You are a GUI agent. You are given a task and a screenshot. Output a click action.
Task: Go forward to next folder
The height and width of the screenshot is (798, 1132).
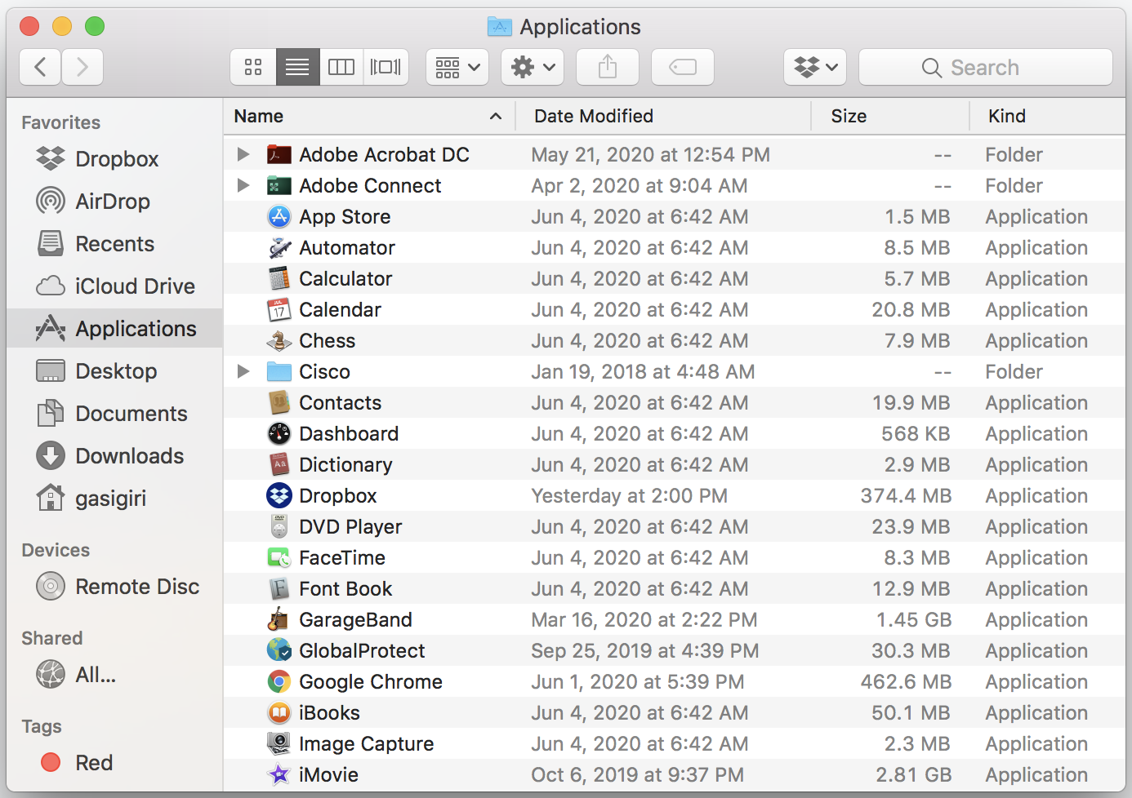coord(82,67)
